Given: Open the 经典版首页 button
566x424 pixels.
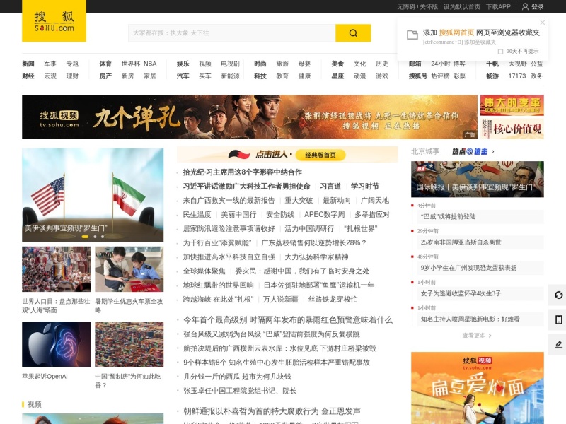Looking at the screenshot, I should point(320,155).
